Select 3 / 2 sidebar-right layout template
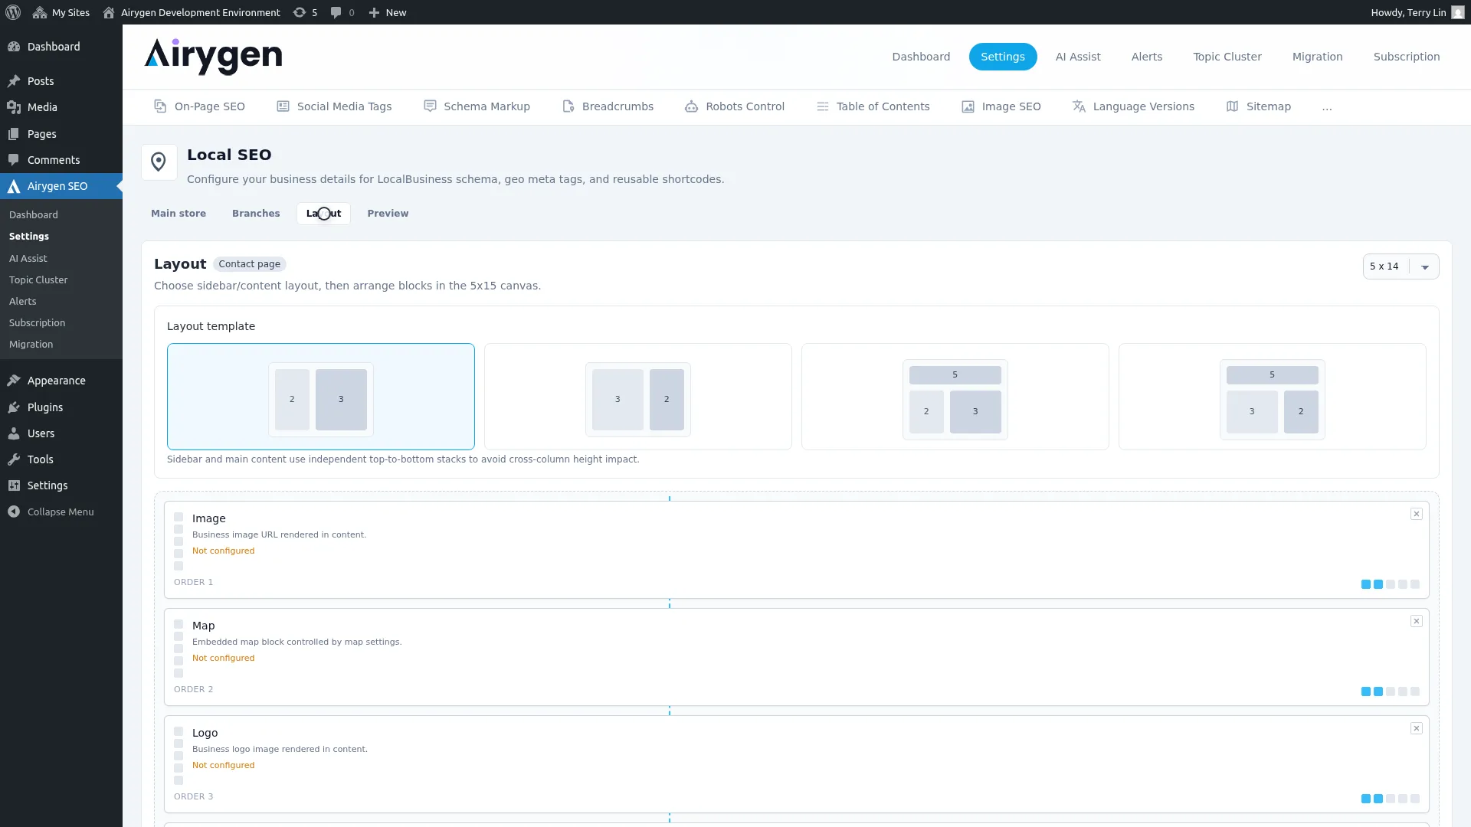The image size is (1471, 827). tap(638, 397)
